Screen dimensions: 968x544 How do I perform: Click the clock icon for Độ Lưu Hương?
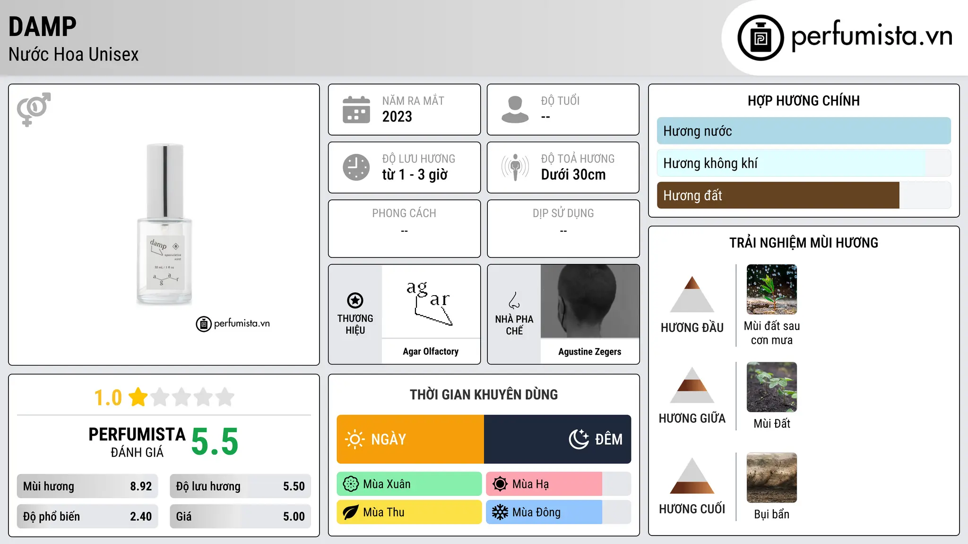click(356, 167)
